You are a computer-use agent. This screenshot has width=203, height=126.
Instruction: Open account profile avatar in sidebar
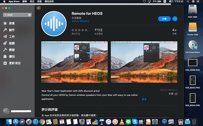(x=6, y=111)
